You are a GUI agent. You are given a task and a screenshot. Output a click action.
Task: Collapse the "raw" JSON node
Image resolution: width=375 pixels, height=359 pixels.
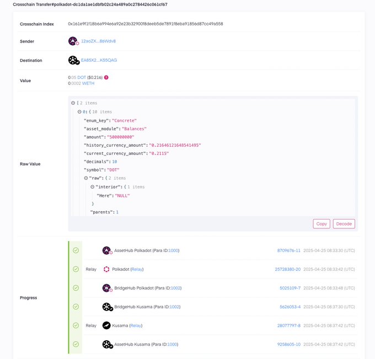(x=86, y=178)
